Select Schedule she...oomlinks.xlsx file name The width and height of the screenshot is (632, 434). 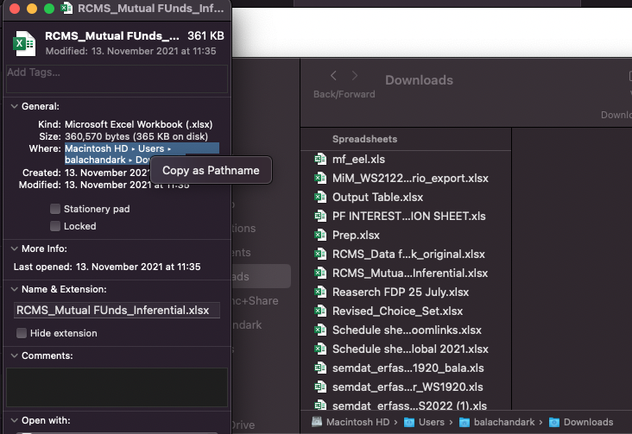click(407, 330)
